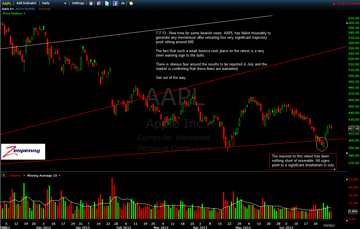This screenshot has height=229, width=360.
Task: Click the Price History label
Action: tap(13, 13)
